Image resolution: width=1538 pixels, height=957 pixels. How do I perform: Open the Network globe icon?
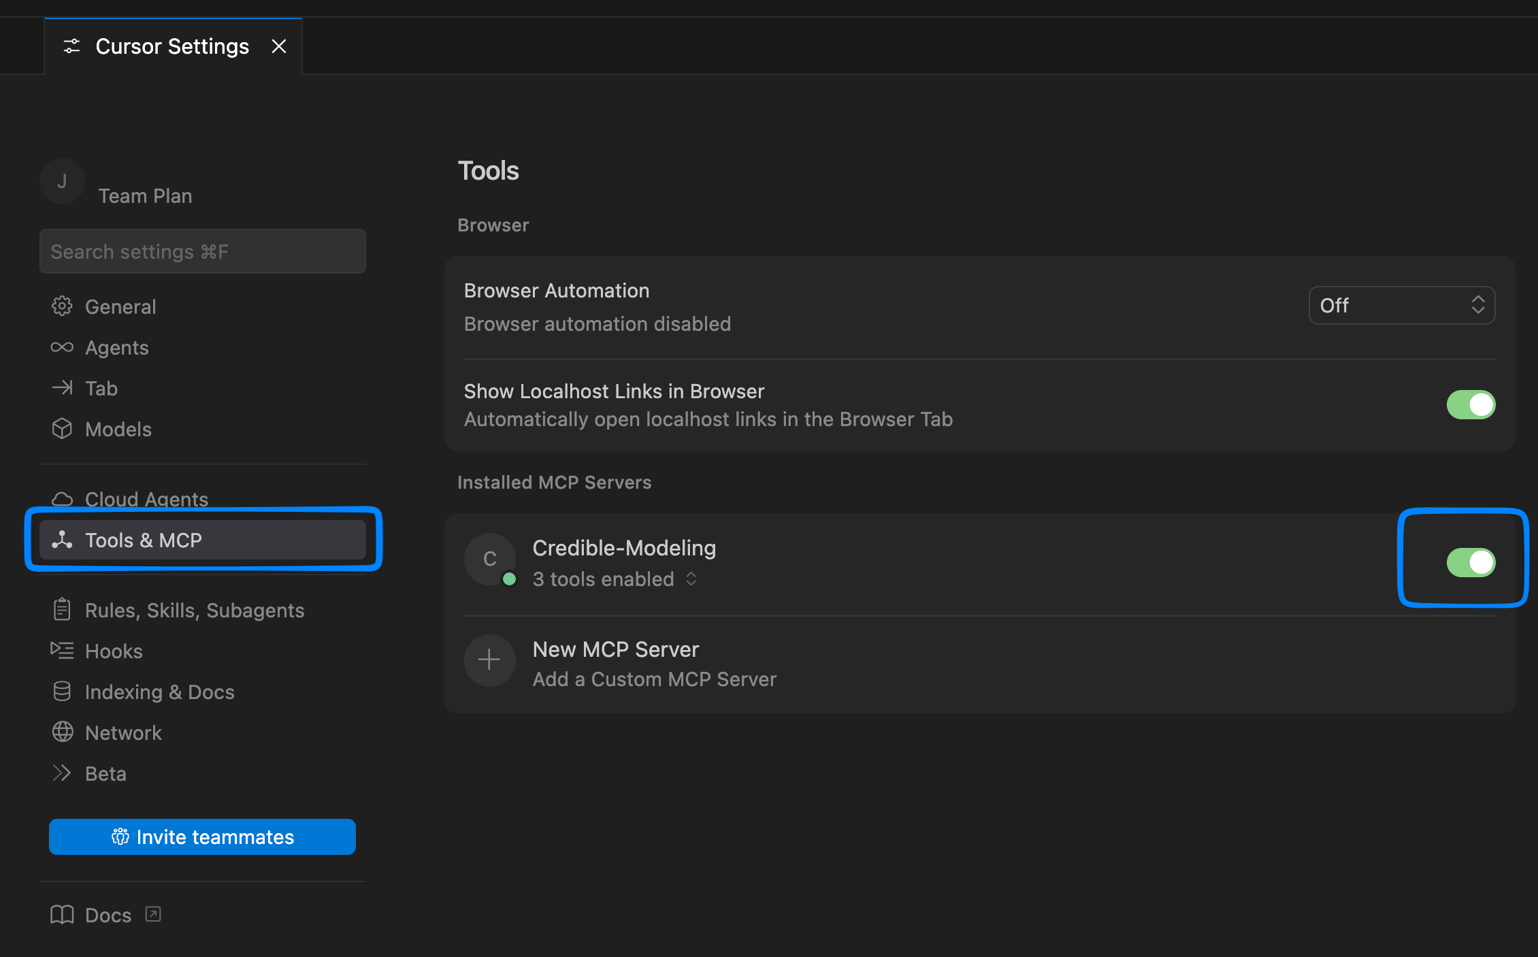tap(62, 732)
